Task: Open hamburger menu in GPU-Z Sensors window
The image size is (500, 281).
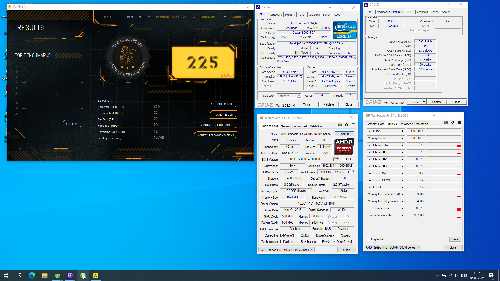Action: coord(460,122)
